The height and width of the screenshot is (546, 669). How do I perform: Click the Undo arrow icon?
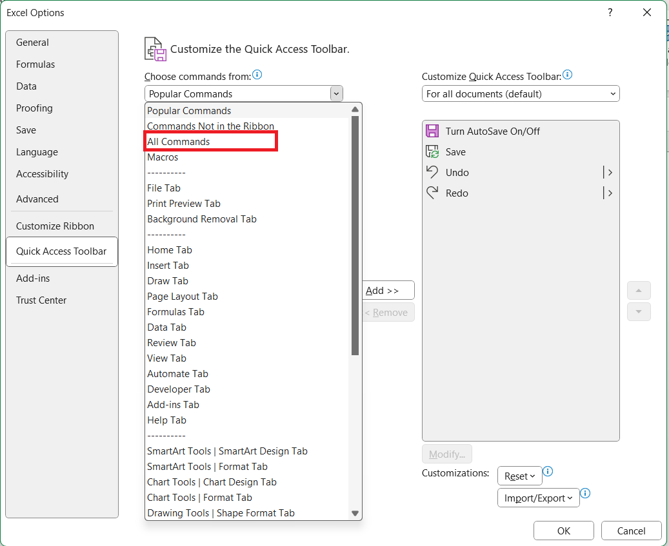tap(432, 172)
